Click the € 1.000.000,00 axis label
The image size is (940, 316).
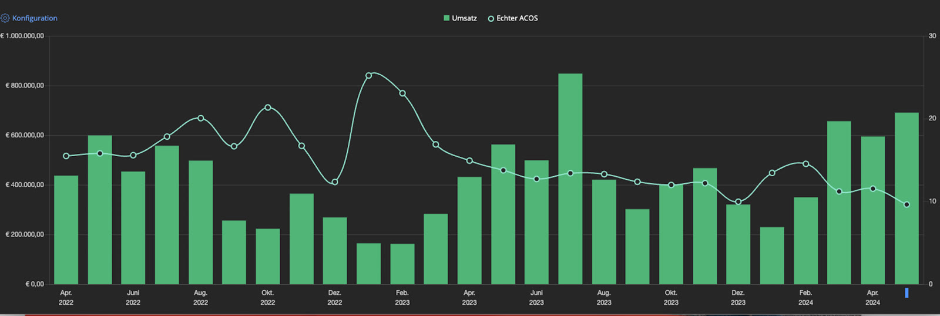pyautogui.click(x=22, y=36)
